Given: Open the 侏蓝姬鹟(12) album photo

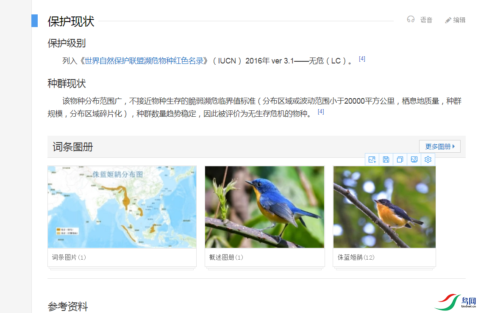Looking at the screenshot, I should 384,207.
